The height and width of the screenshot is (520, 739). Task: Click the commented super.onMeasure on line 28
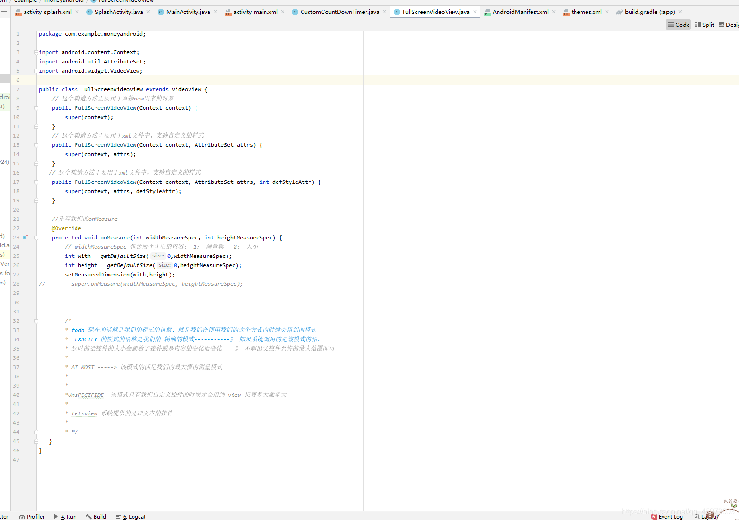[157, 284]
